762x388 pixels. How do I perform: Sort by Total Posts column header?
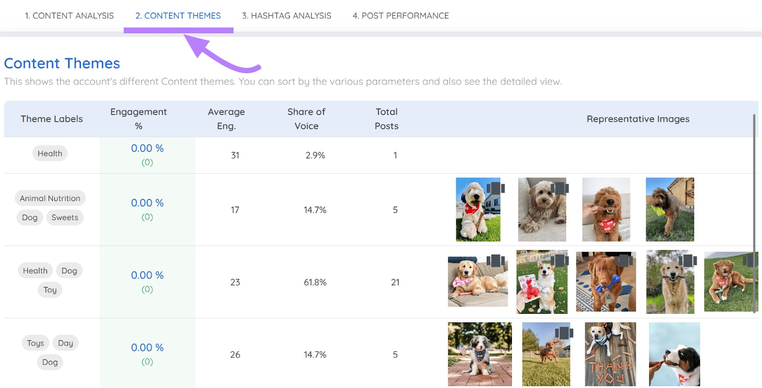[386, 119]
